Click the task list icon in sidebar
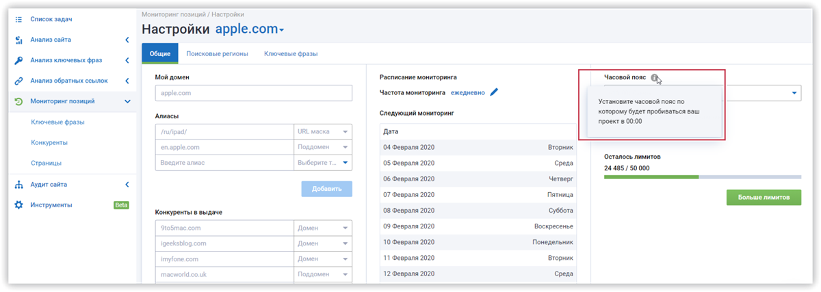 coord(19,19)
